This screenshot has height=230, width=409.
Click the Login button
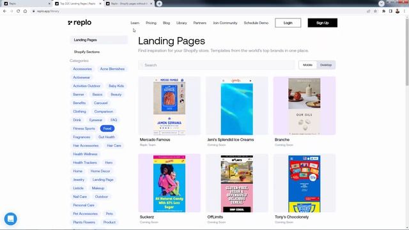(288, 23)
